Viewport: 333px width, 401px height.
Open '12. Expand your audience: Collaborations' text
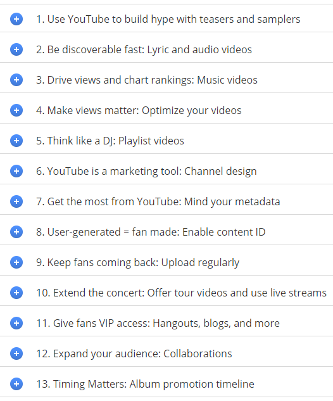134,353
